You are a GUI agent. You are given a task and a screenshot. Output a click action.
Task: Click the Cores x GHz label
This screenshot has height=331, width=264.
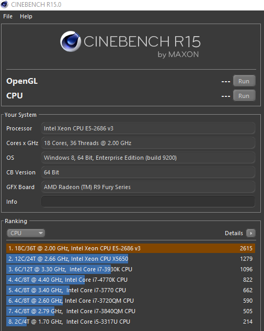(x=22, y=143)
